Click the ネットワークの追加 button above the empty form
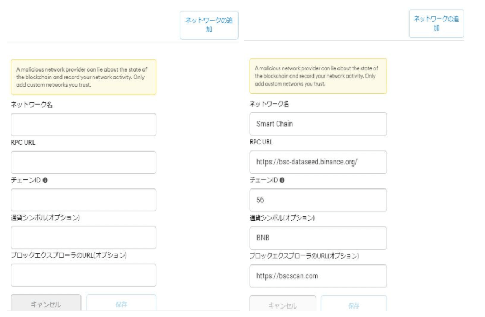 [209, 25]
